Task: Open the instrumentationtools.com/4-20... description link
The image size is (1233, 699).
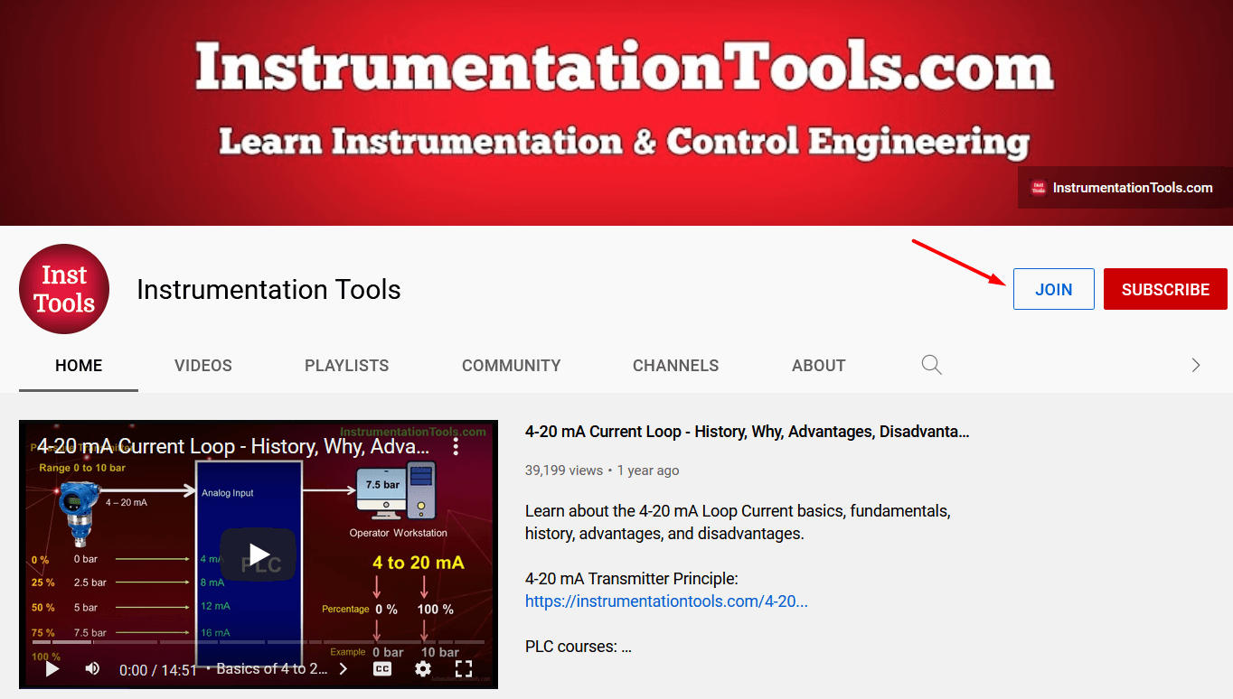Action: point(667,601)
